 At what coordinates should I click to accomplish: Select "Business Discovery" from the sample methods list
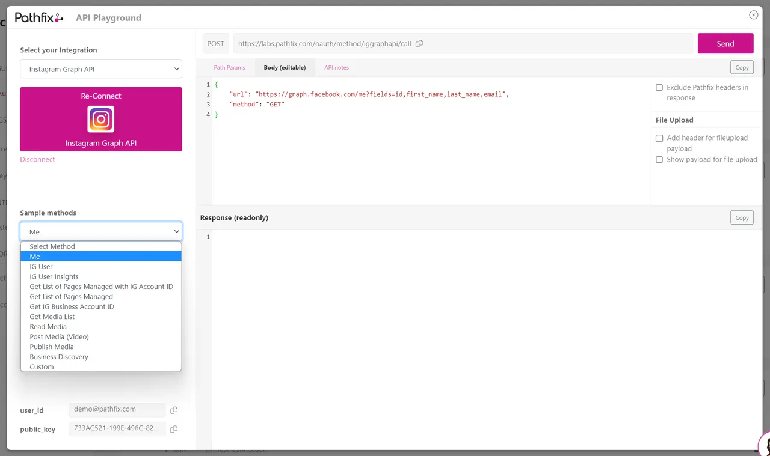coord(58,356)
